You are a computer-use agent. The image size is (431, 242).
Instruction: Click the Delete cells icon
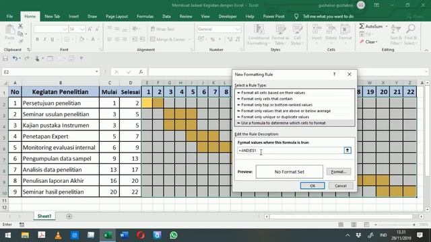331,28
